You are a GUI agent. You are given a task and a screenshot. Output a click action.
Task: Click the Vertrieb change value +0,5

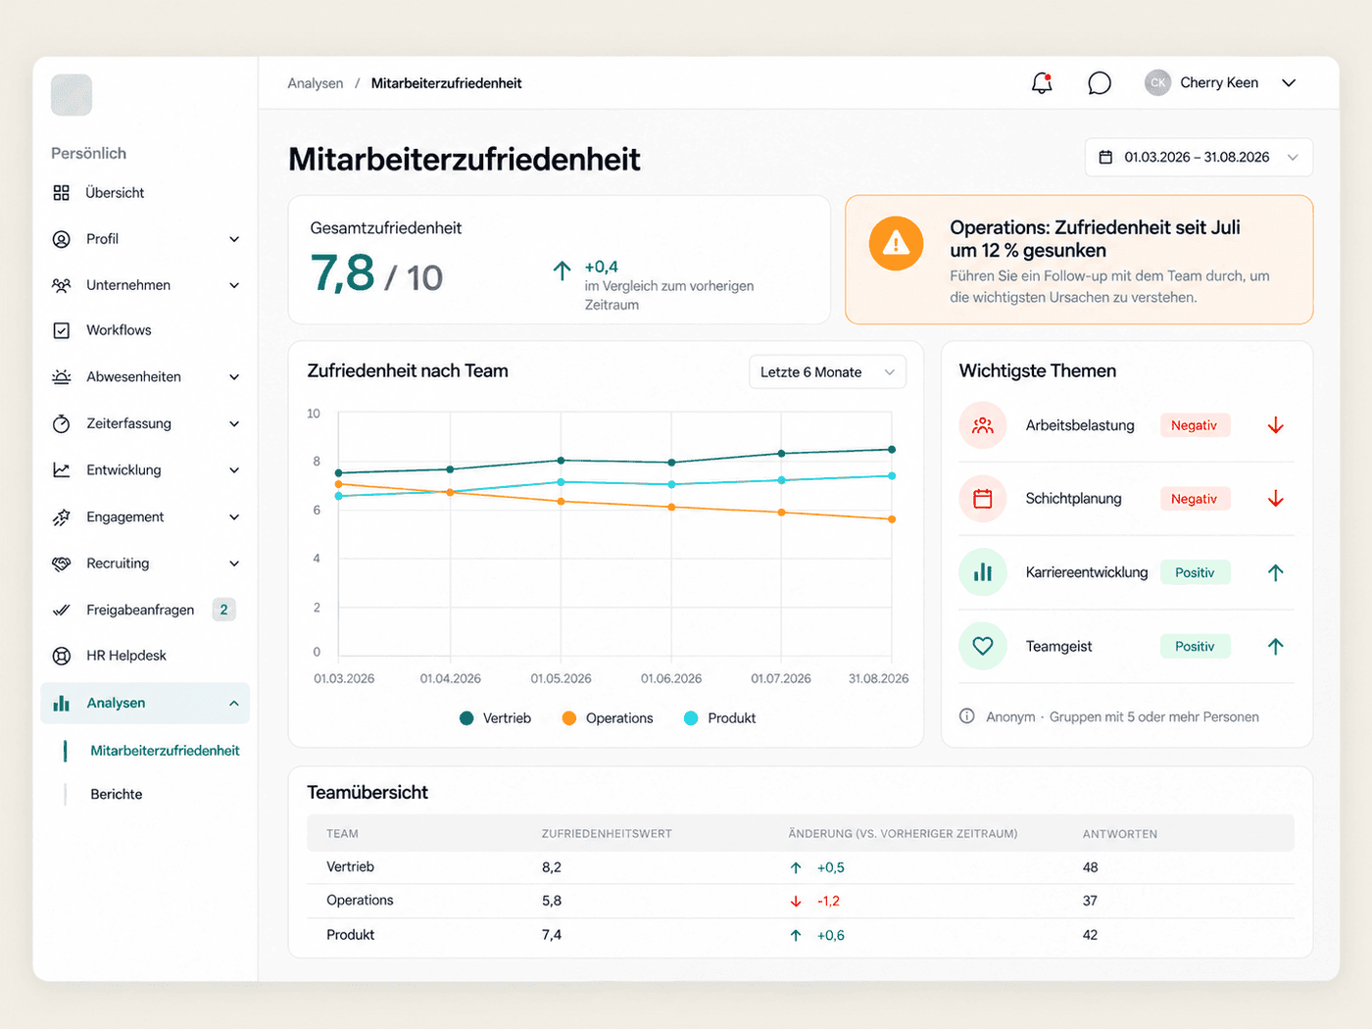(x=830, y=867)
